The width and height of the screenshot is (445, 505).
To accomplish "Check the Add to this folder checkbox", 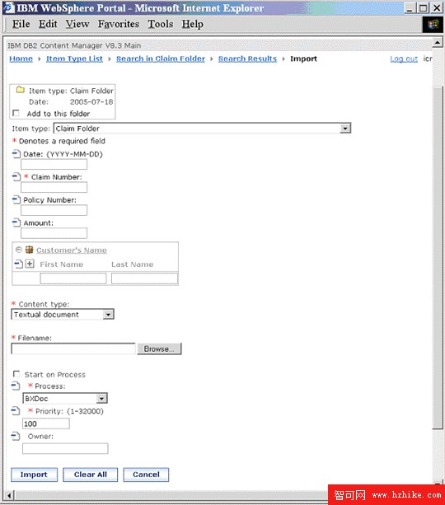I will pyautogui.click(x=16, y=113).
